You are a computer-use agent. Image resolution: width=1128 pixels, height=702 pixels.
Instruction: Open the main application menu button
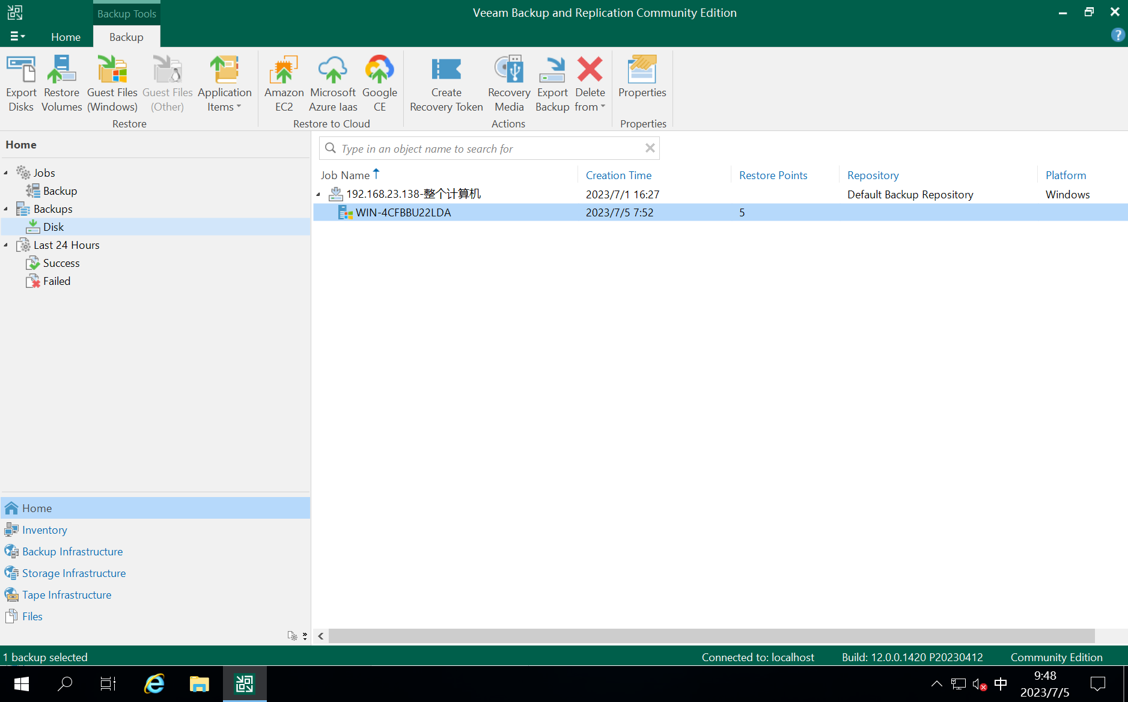18,37
